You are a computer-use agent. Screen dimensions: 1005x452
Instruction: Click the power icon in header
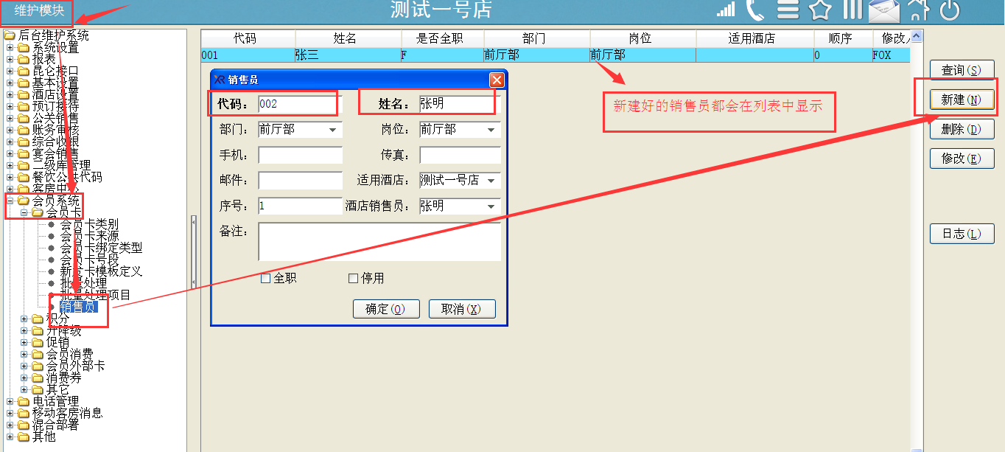click(x=951, y=10)
